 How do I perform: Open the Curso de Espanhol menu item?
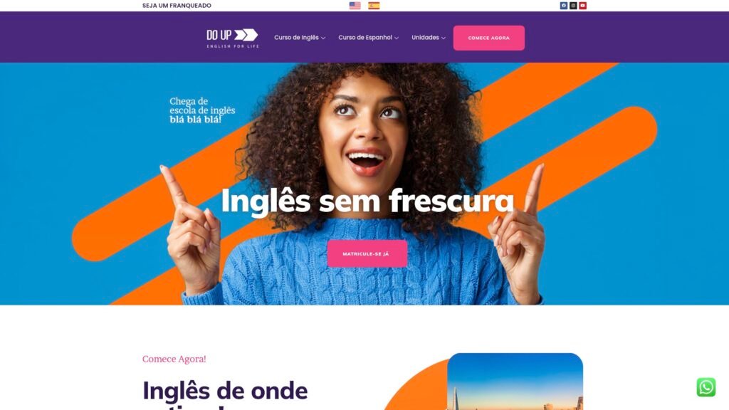[365, 38]
